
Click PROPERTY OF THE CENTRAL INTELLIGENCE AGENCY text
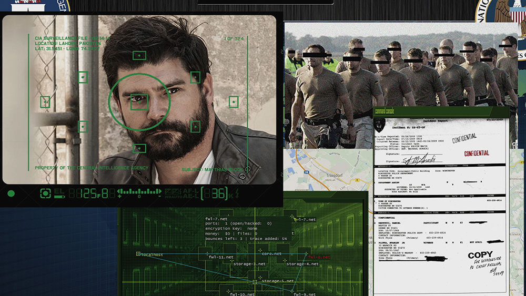coord(92,168)
